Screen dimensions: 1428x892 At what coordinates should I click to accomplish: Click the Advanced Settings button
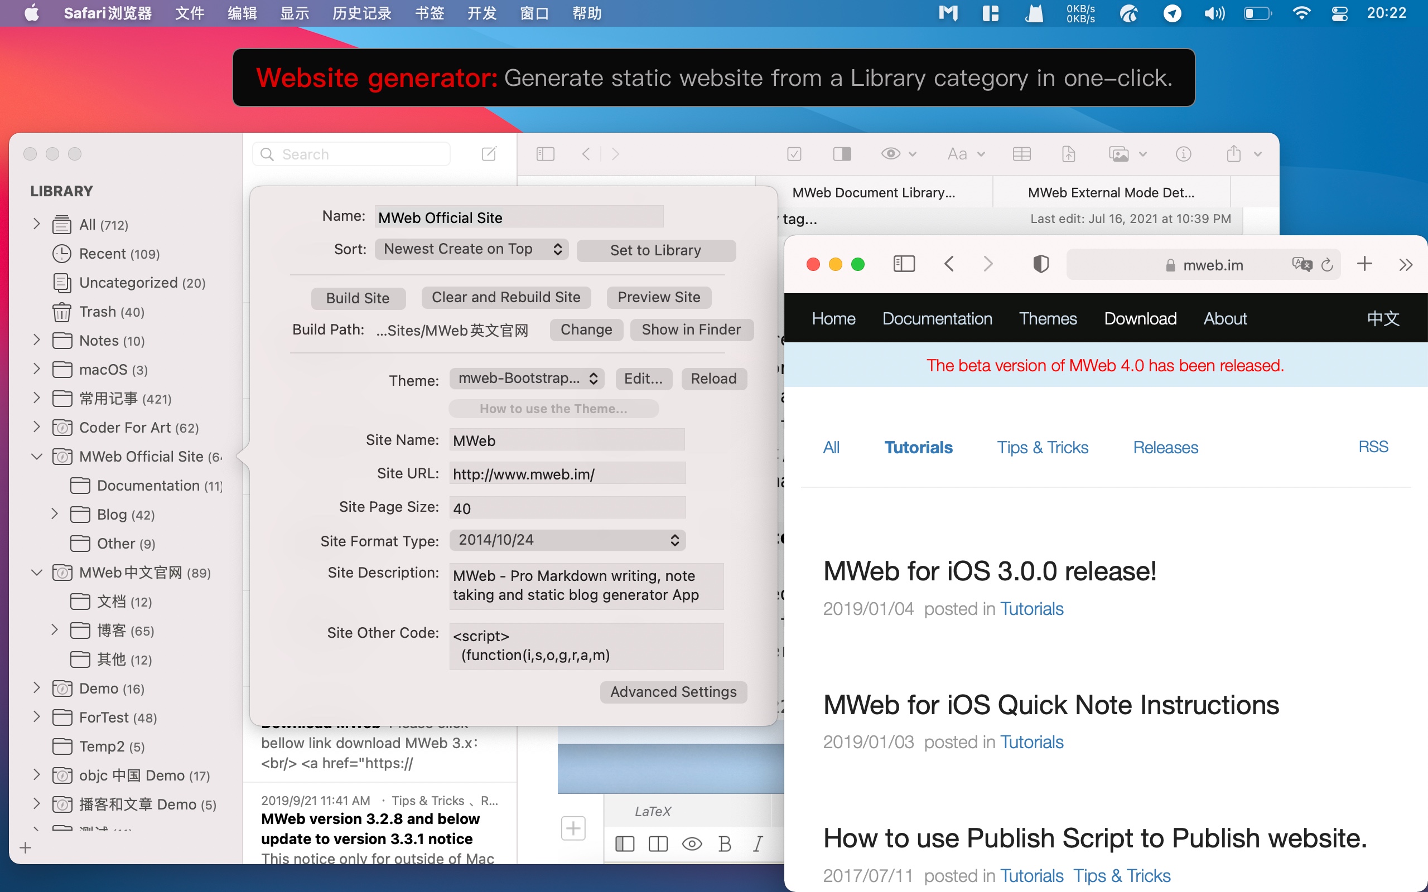[x=673, y=691]
